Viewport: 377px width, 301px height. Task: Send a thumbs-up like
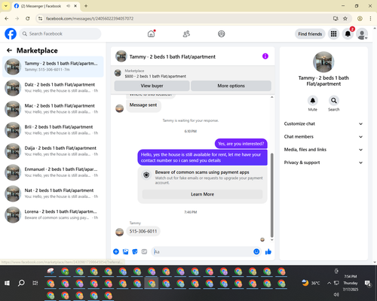click(x=268, y=251)
